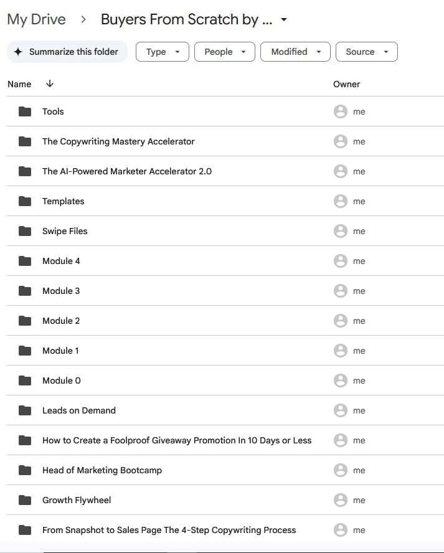Click the owner avatar for Head of Marketing Bootcamp
The image size is (444, 553).
(x=340, y=470)
